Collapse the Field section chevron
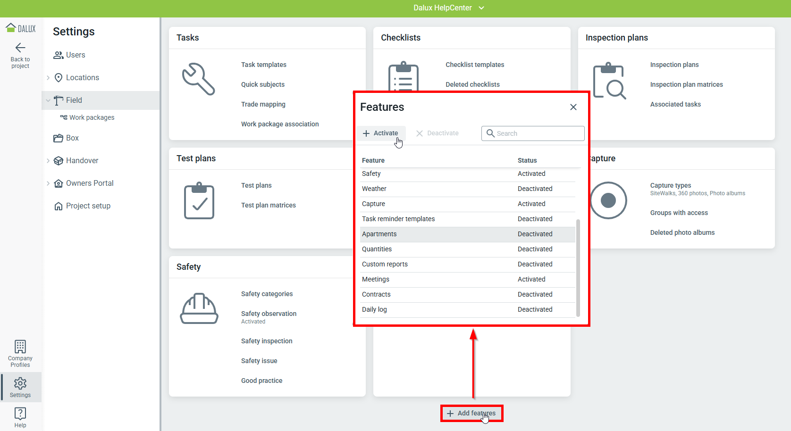The height and width of the screenshot is (431, 791). coord(48,100)
